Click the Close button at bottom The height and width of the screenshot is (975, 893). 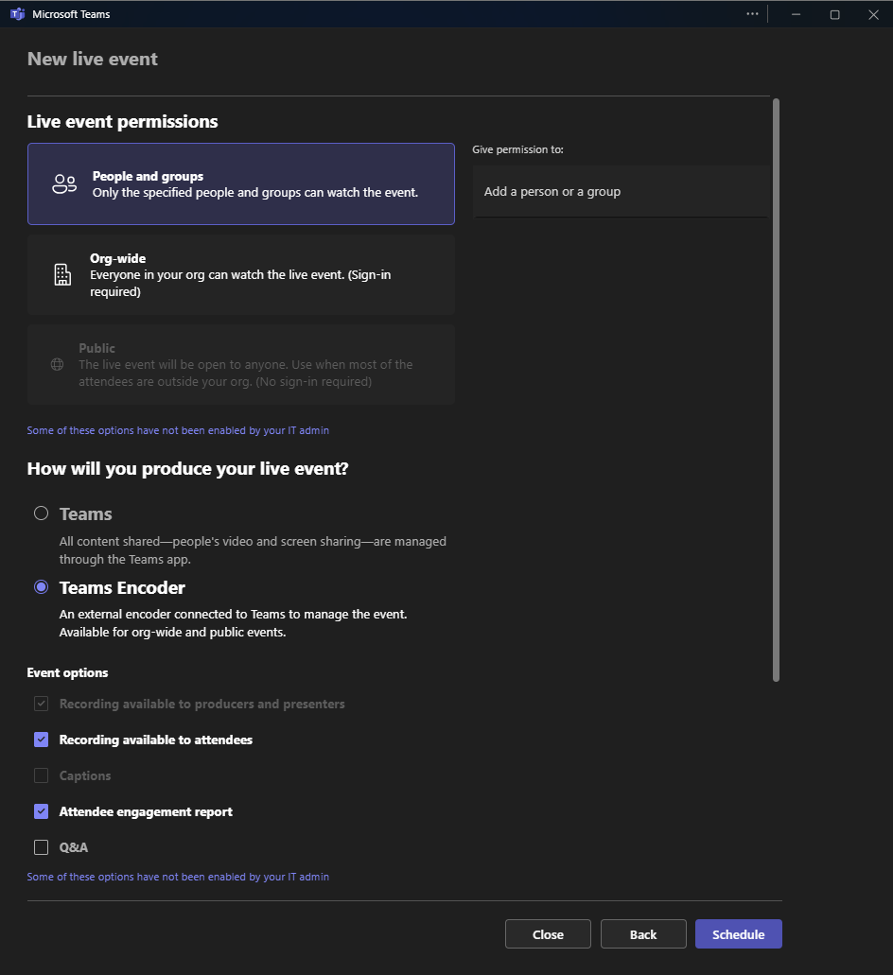point(548,934)
